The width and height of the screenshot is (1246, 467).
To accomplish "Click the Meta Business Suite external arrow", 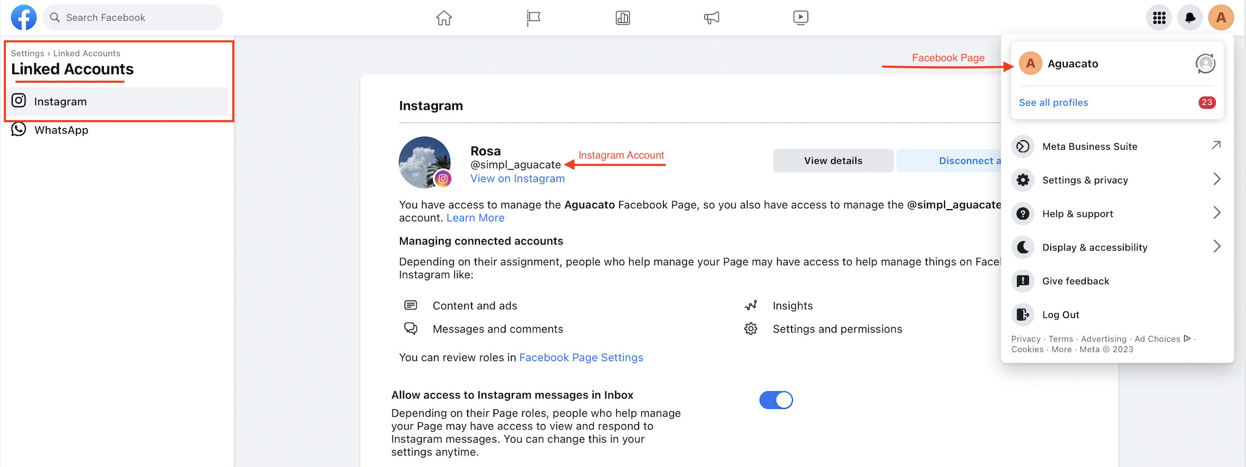I will 1216,145.
